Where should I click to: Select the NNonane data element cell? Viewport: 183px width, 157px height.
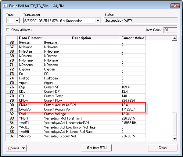pyautogui.click(x=30, y=60)
